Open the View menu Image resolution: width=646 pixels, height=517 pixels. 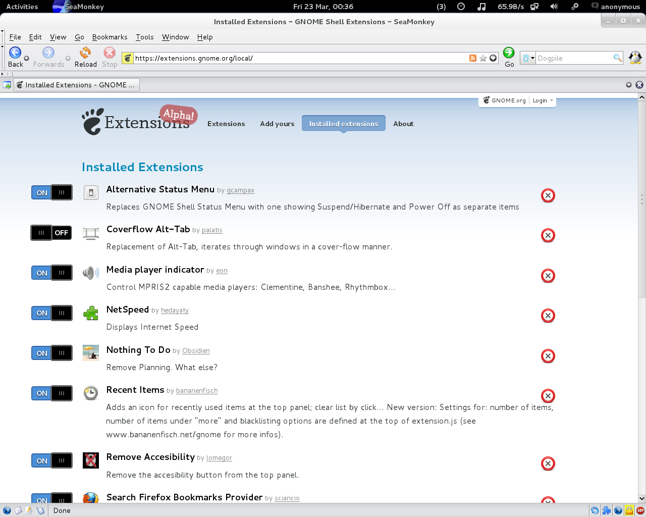(58, 37)
